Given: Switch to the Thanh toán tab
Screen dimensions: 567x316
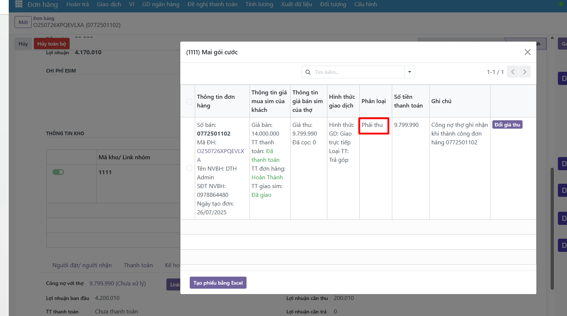Looking at the screenshot, I should 138,265.
